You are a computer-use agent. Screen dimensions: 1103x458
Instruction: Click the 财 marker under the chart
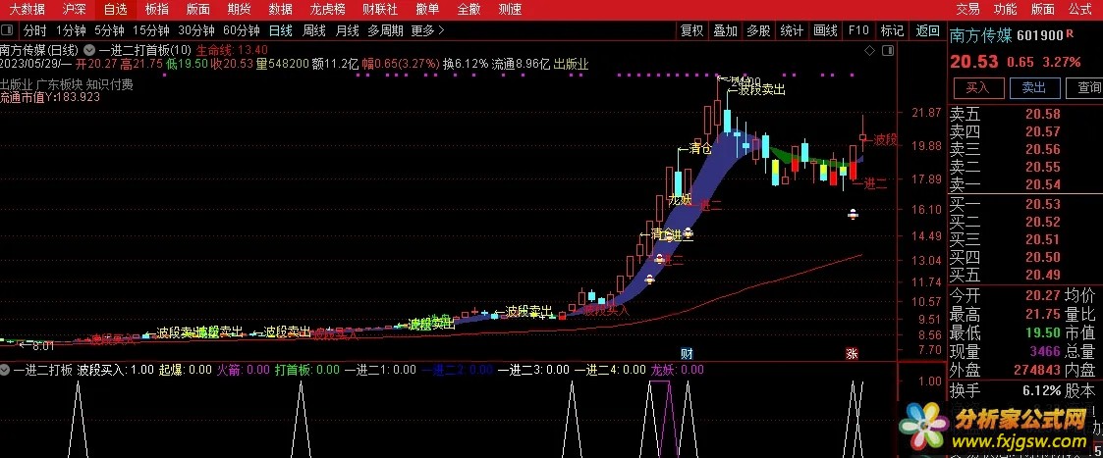(687, 353)
